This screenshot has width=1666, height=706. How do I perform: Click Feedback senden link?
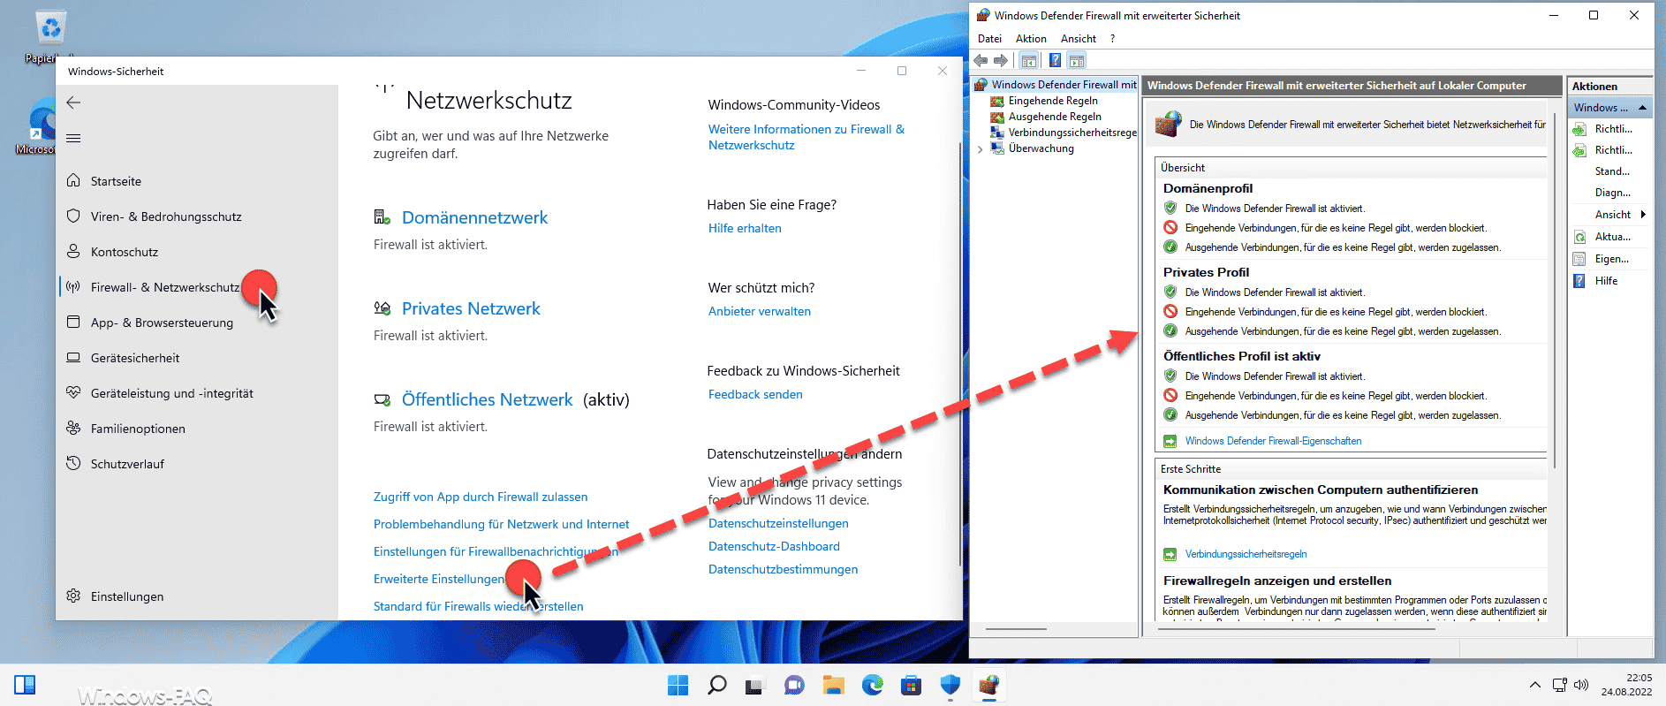(x=755, y=394)
